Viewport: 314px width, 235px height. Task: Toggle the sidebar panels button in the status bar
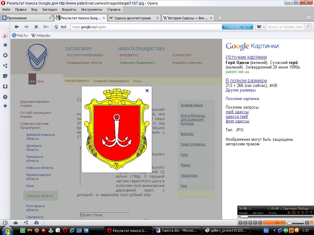pyautogui.click(x=5, y=223)
